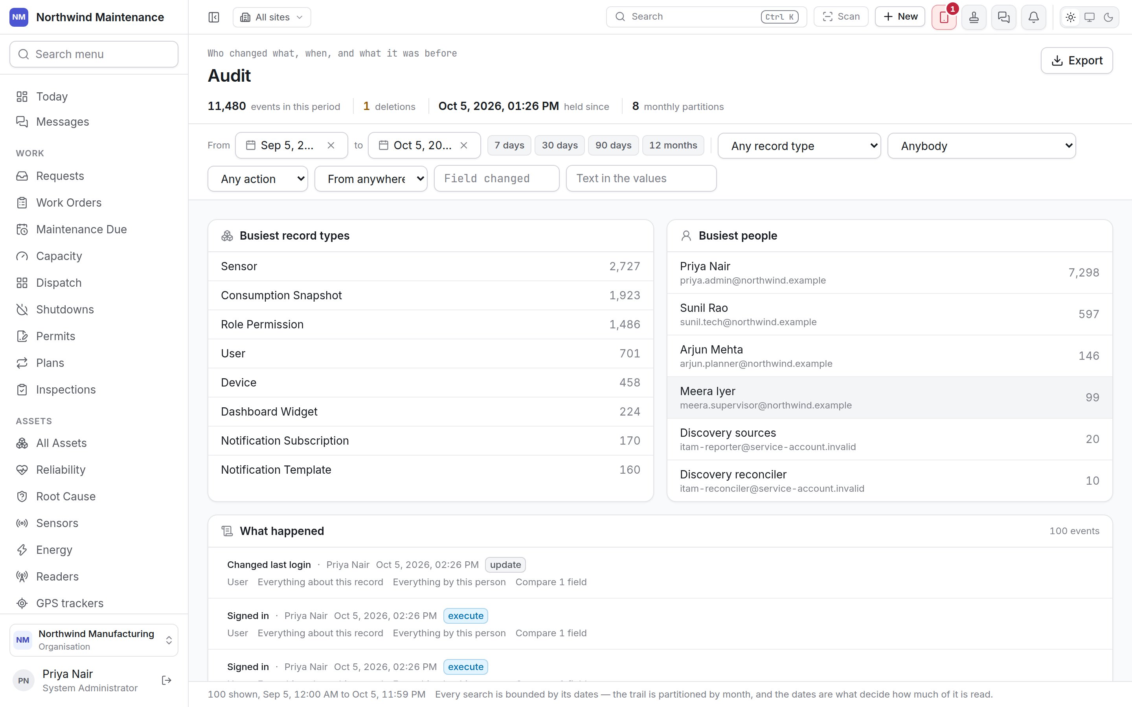Click the Field changed input
The height and width of the screenshot is (707, 1132).
pos(496,178)
